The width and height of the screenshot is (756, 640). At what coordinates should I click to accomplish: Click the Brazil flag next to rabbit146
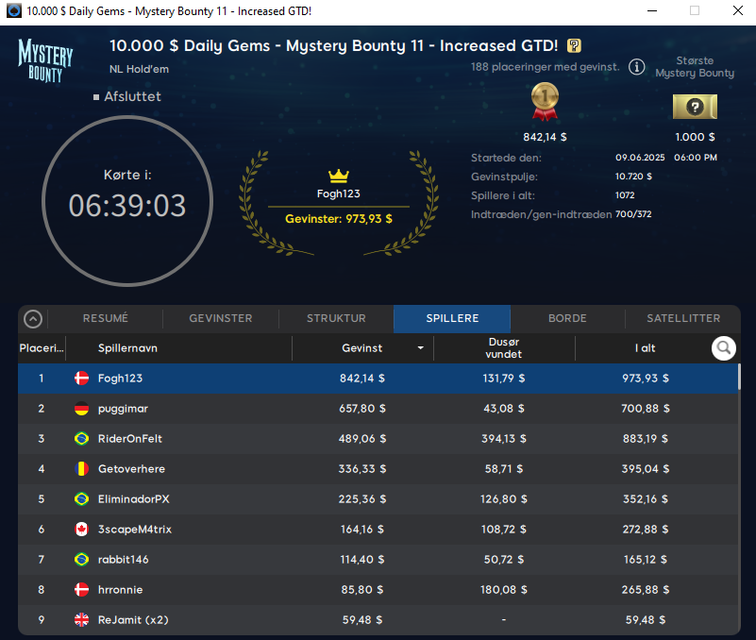coord(81,560)
